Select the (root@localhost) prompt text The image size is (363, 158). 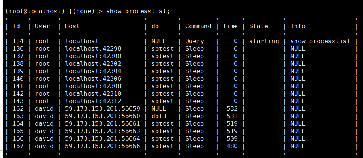click(35, 11)
